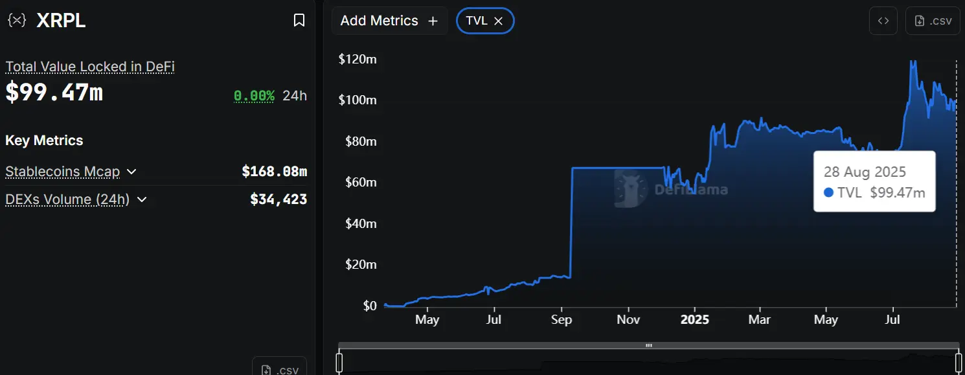This screenshot has width=965, height=375.
Task: Click the DEXs Volume (24h) label
Action: coord(67,199)
